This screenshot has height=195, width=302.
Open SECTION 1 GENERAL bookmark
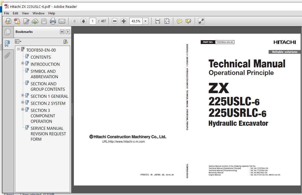pos(49,96)
